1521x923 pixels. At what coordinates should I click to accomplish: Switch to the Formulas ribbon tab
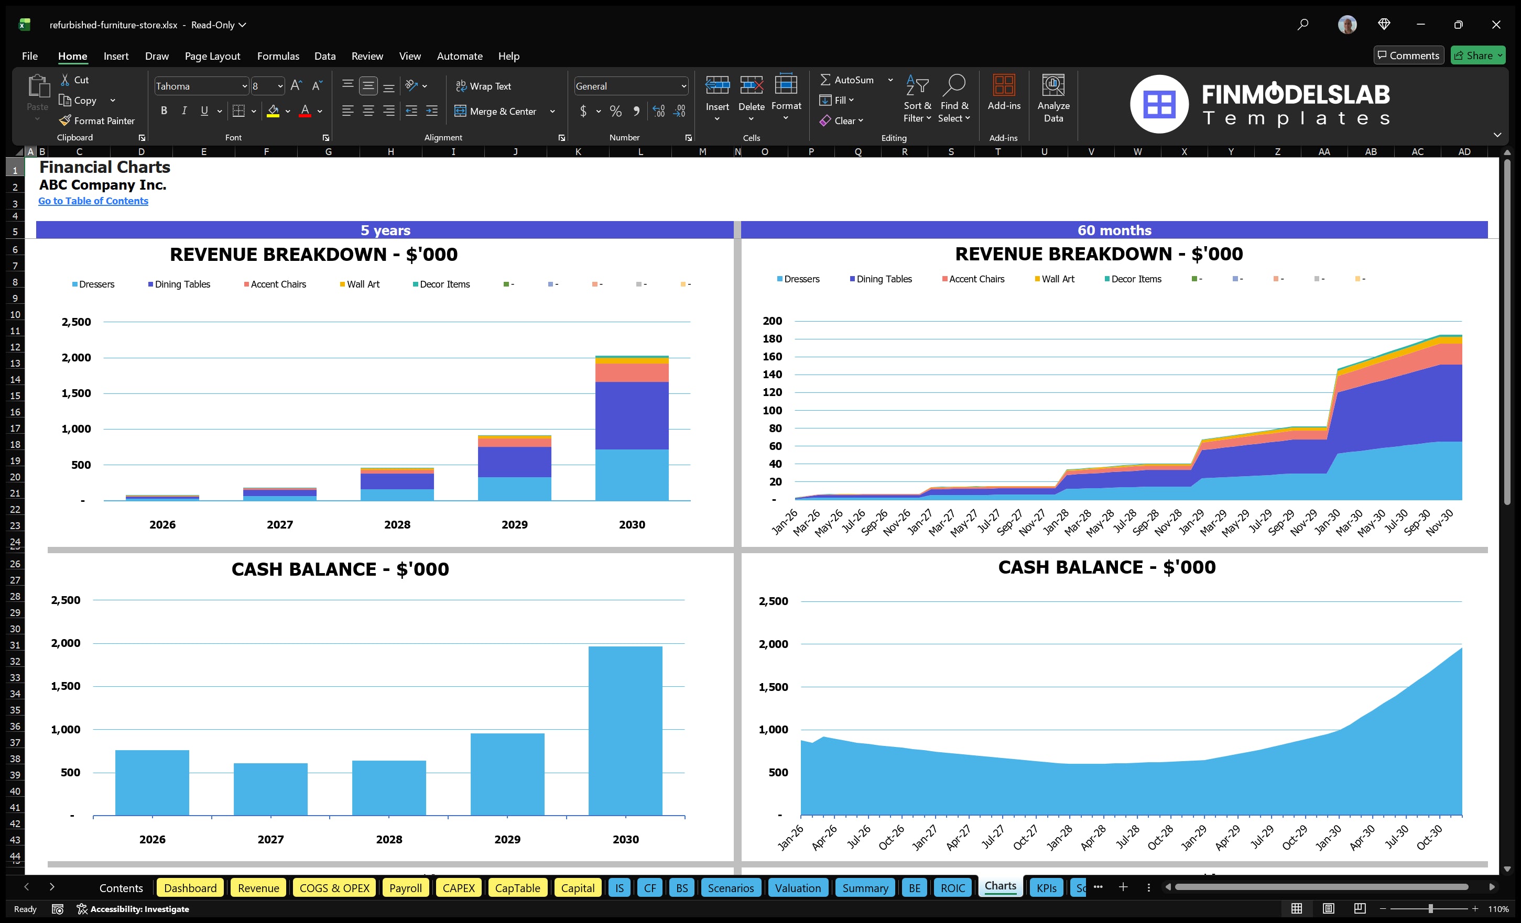click(278, 56)
